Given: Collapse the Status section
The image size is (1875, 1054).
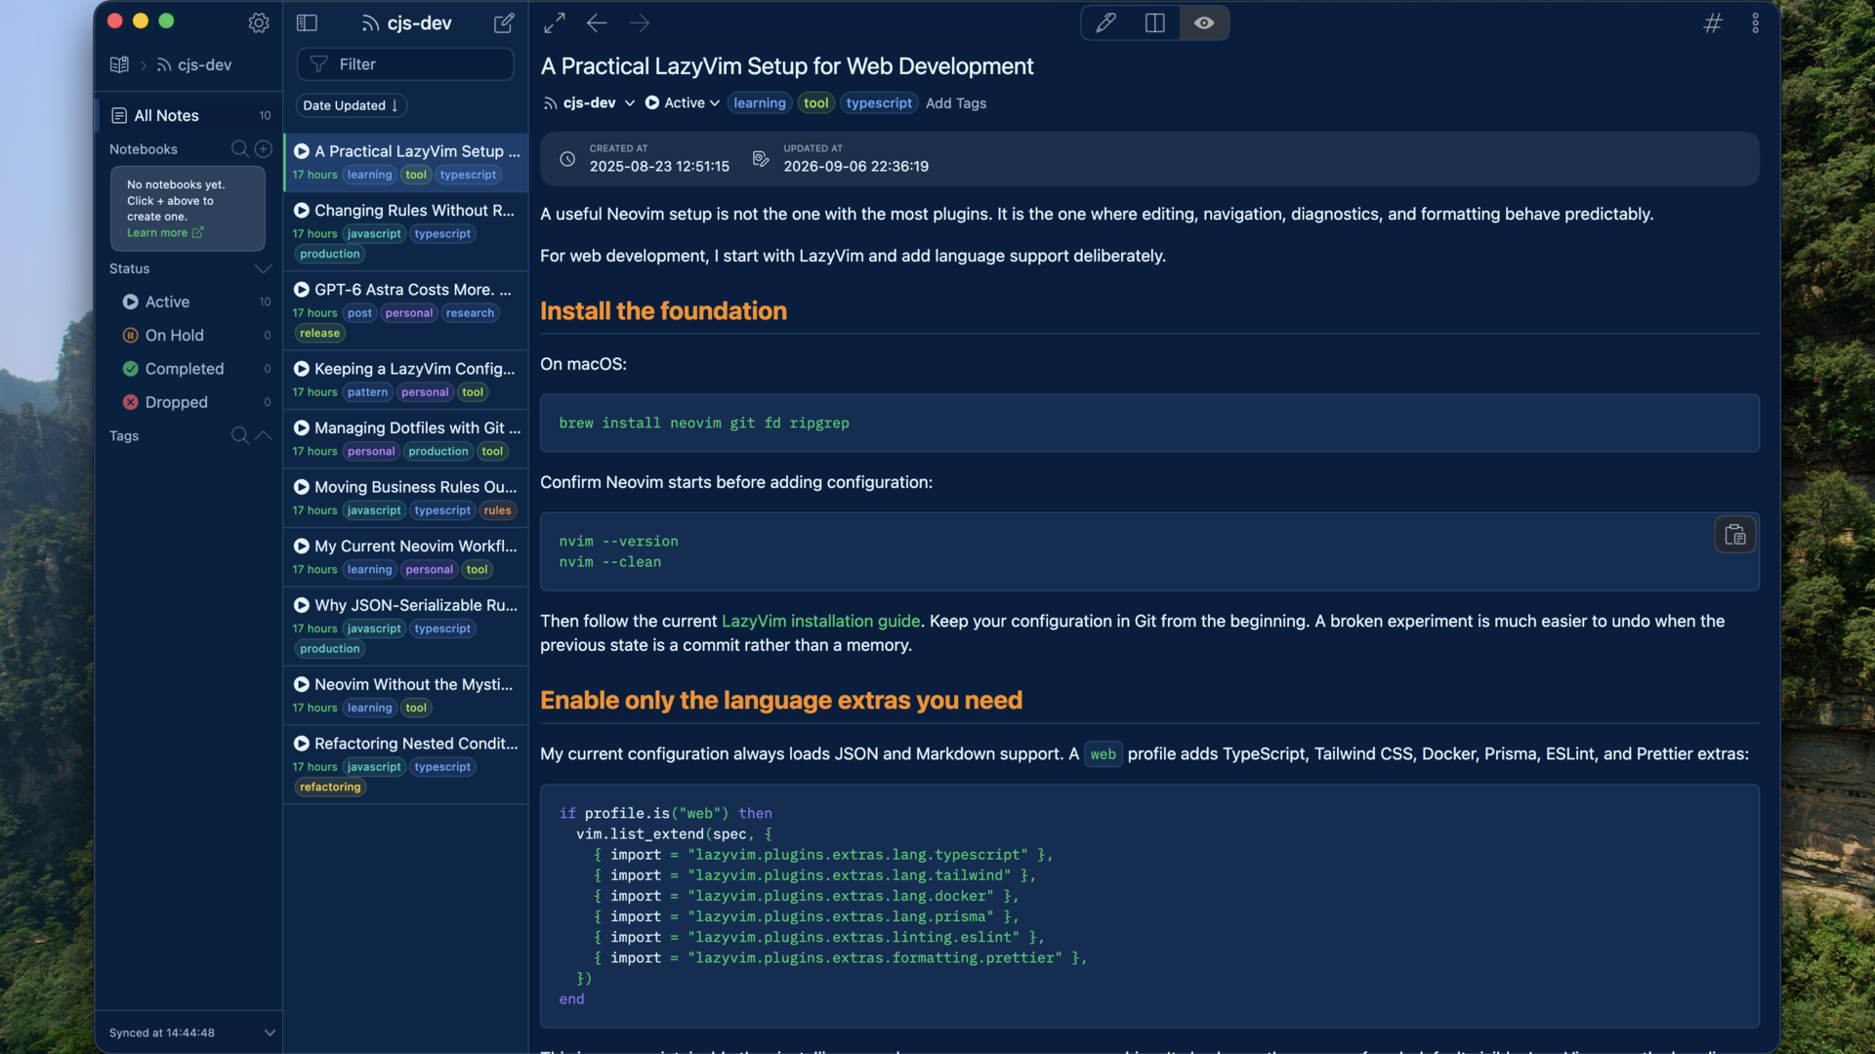Looking at the screenshot, I should (263, 268).
